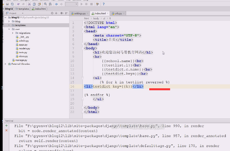Click the Paste clipboard icon

click(x=39, y=4)
